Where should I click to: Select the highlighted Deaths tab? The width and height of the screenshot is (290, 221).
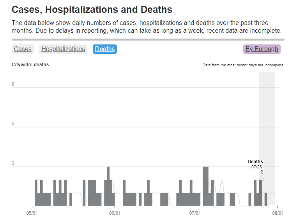pos(105,49)
